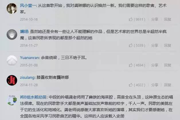
Task: Share Yuananran's comment
Action: pyautogui.click(x=154, y=65)
